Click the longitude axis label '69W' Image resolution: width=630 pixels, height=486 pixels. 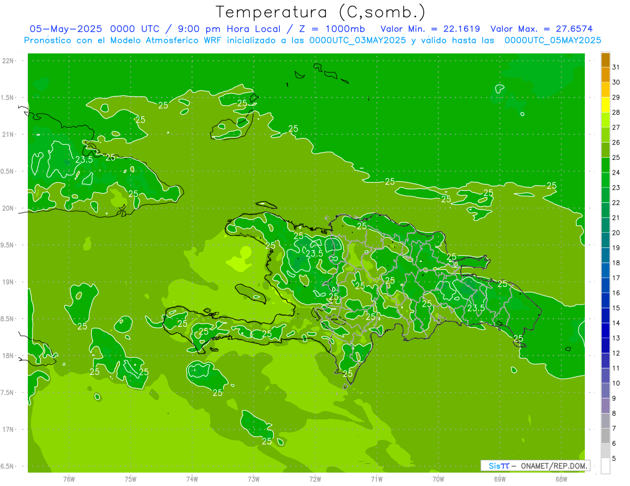tap(500, 478)
